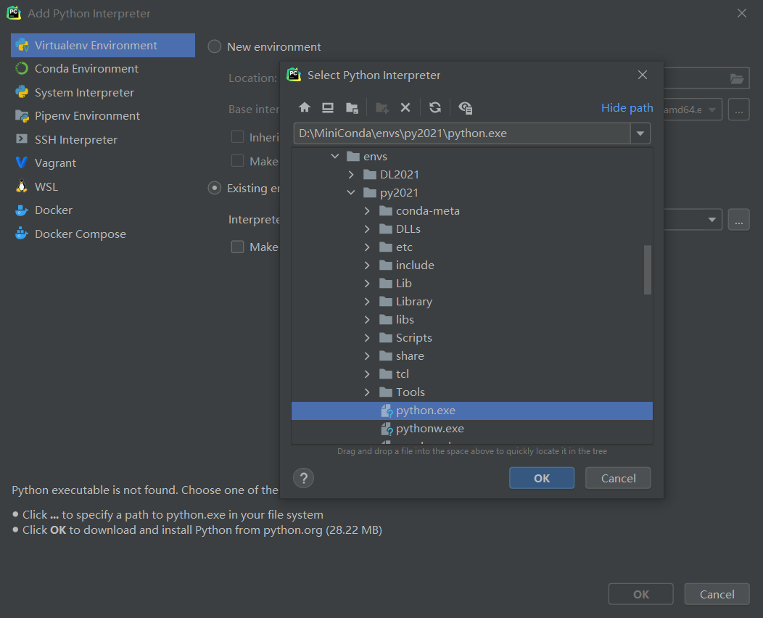Expand the Tools folder
Screen dimensions: 763x618
coord(367,392)
